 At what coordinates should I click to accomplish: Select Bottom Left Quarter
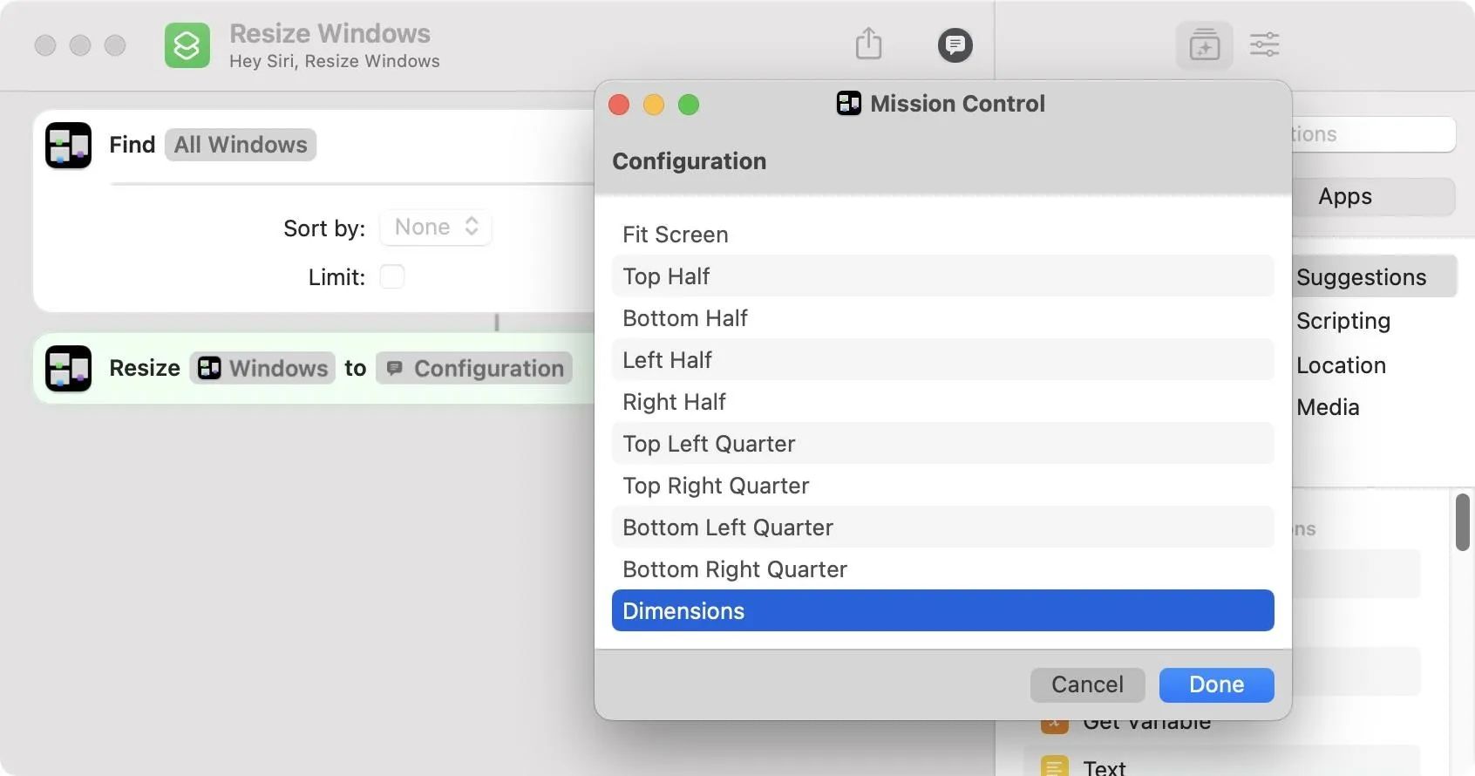pyautogui.click(x=943, y=527)
